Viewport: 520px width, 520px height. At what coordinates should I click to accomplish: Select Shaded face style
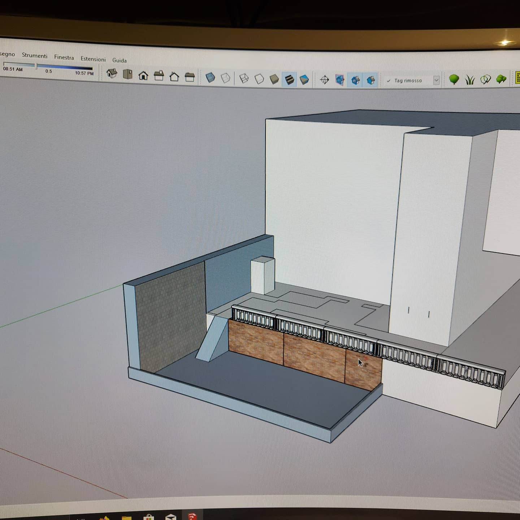tap(274, 79)
